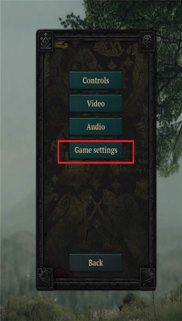Click the Back label text
Screen dimensions: 182x321
pos(96,263)
